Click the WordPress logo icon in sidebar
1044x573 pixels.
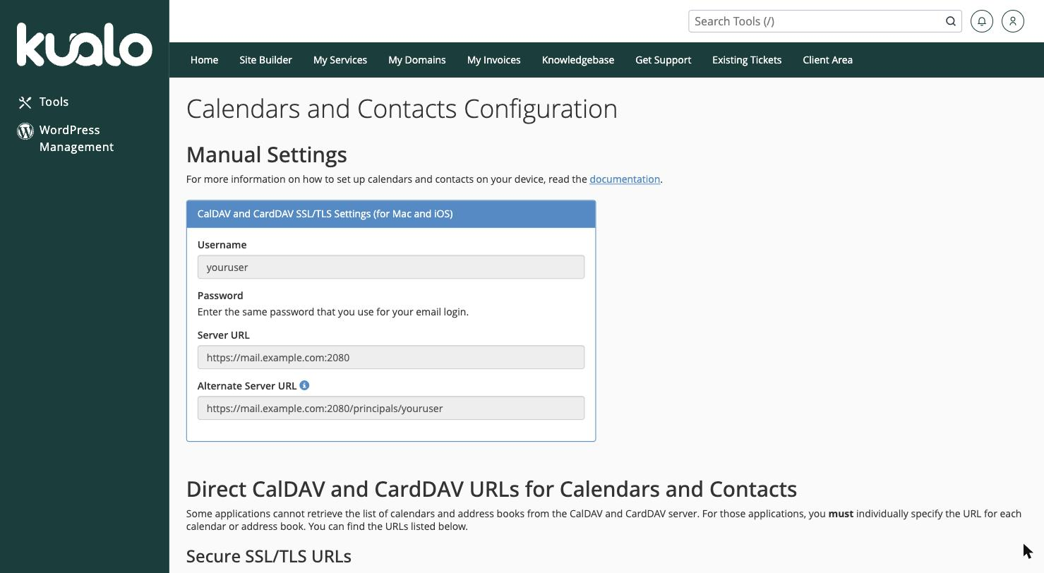[x=25, y=131]
